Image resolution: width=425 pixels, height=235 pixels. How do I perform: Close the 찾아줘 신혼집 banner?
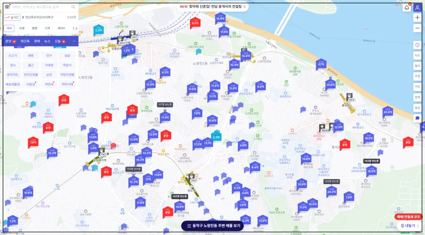244,7
